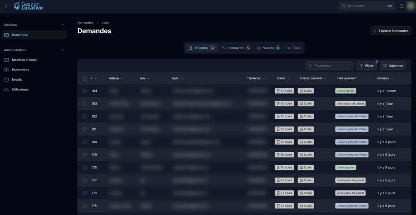Open the Colonnes button
The height and width of the screenshot is (215, 416).
tap(393, 66)
